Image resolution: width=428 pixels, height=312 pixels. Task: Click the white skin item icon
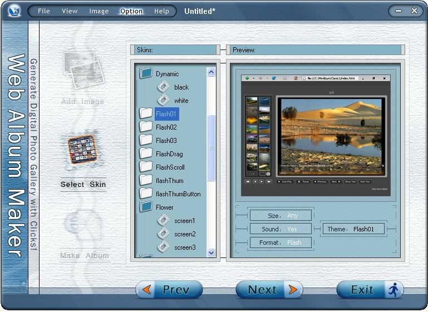coord(163,100)
